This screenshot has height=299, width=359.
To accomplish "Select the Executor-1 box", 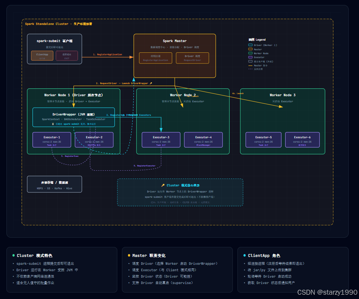I will 52,140.
